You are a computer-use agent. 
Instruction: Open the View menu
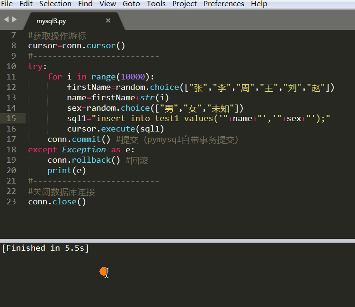(107, 4)
